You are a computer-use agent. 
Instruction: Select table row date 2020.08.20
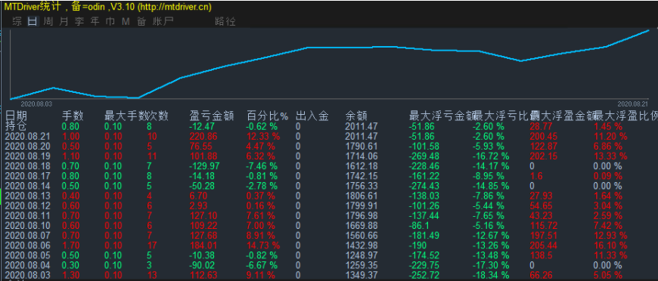[27, 147]
